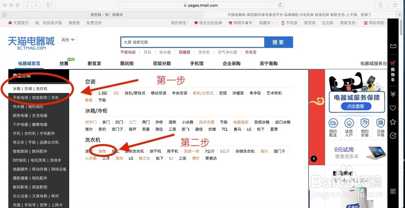Click the 天猫首页 home icon link

point(18,23)
